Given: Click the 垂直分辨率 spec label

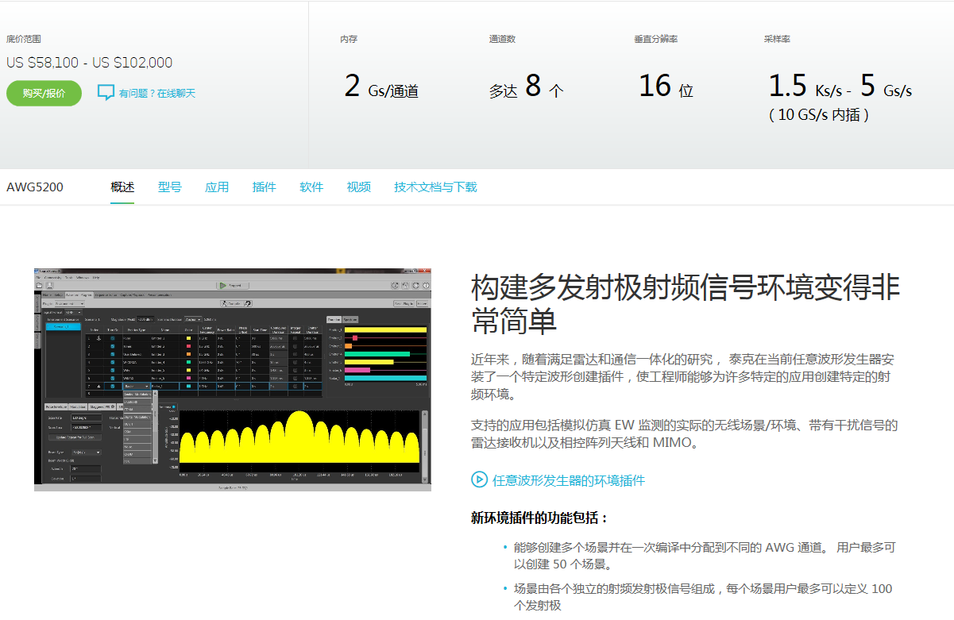Looking at the screenshot, I should click(655, 39).
